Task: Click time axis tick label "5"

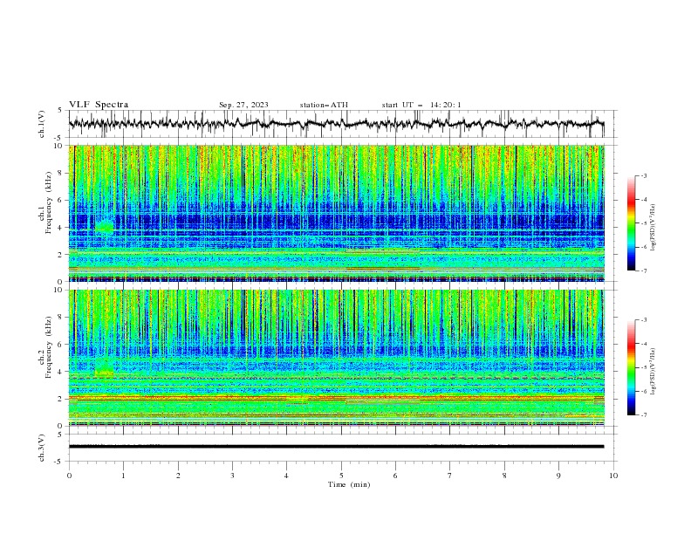Action: (x=341, y=476)
